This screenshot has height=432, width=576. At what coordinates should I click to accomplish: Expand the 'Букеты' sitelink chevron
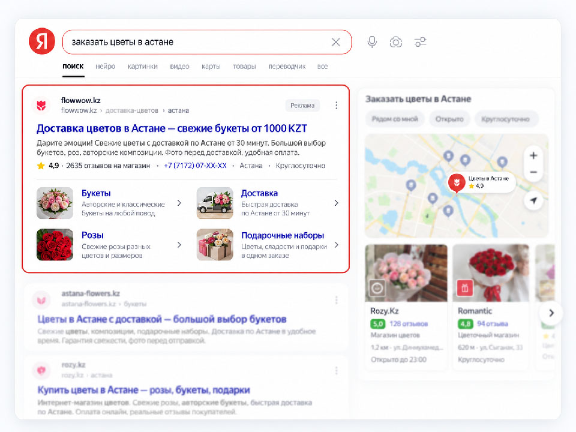click(179, 203)
